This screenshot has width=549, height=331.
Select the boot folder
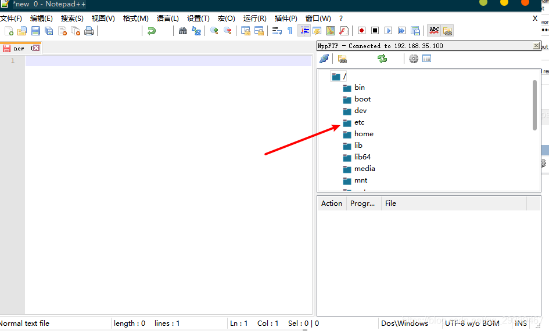click(357, 99)
